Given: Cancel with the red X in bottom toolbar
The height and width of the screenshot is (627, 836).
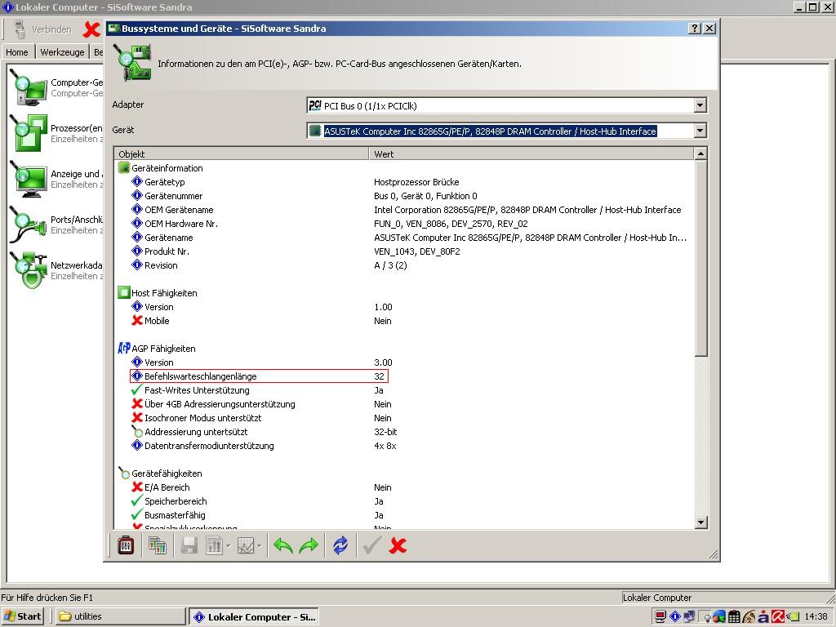Looking at the screenshot, I should [x=398, y=545].
